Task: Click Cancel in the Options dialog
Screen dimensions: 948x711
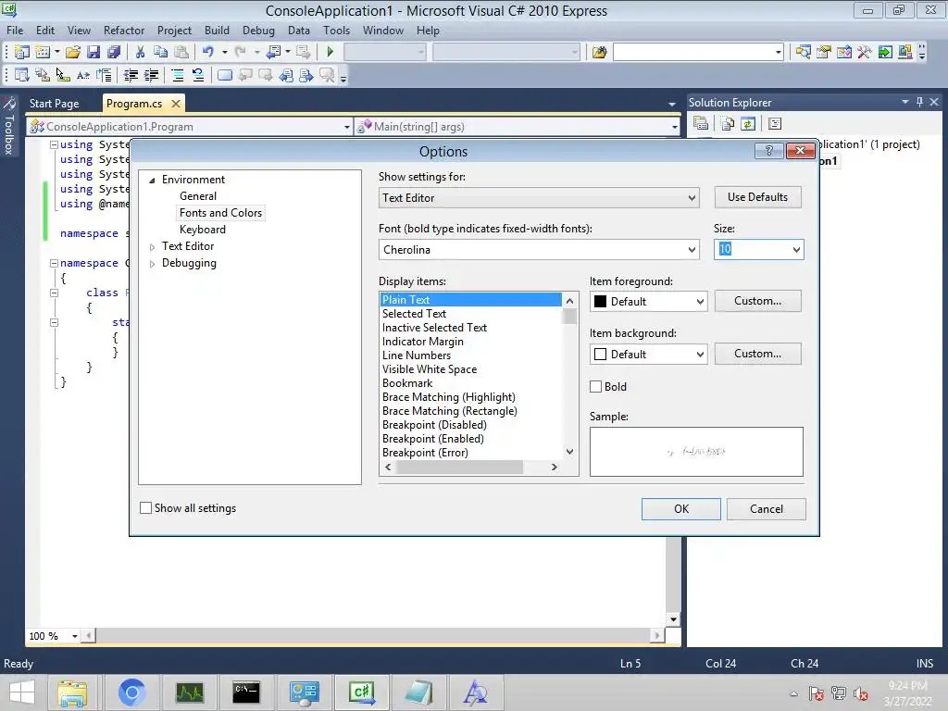Action: (766, 509)
